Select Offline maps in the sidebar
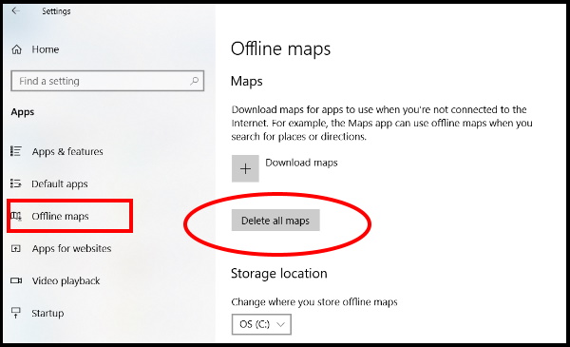This screenshot has height=347, width=570. [61, 216]
